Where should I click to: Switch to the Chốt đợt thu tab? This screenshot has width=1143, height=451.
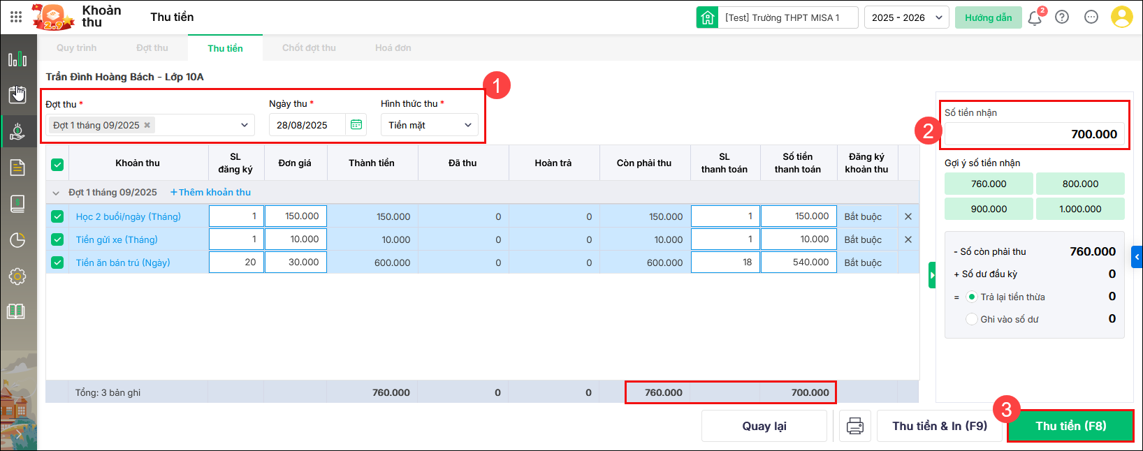pos(309,48)
